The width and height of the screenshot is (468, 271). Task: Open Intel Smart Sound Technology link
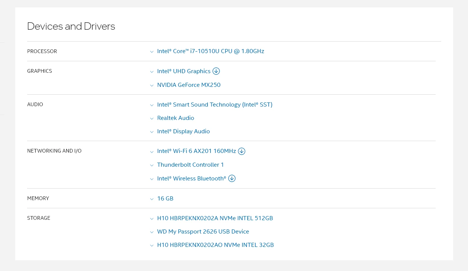pyautogui.click(x=215, y=105)
